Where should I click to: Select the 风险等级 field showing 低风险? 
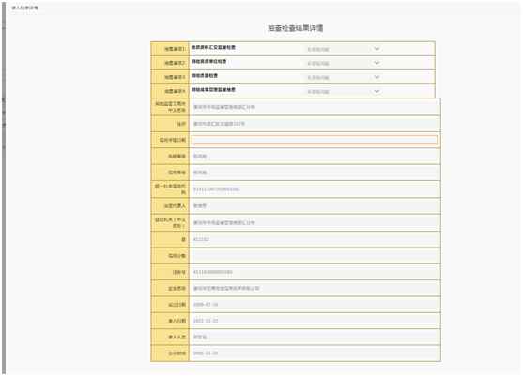tap(315, 157)
